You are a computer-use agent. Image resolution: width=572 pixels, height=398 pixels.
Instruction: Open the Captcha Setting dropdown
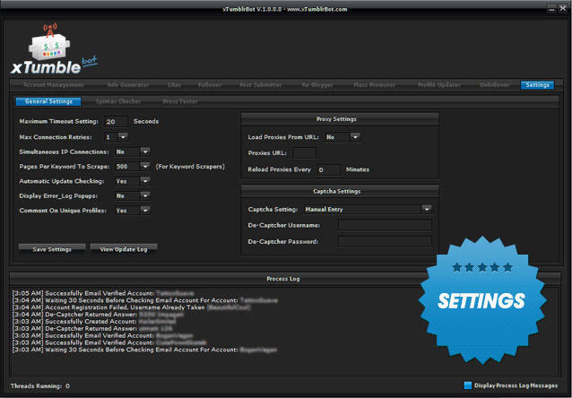pyautogui.click(x=427, y=209)
